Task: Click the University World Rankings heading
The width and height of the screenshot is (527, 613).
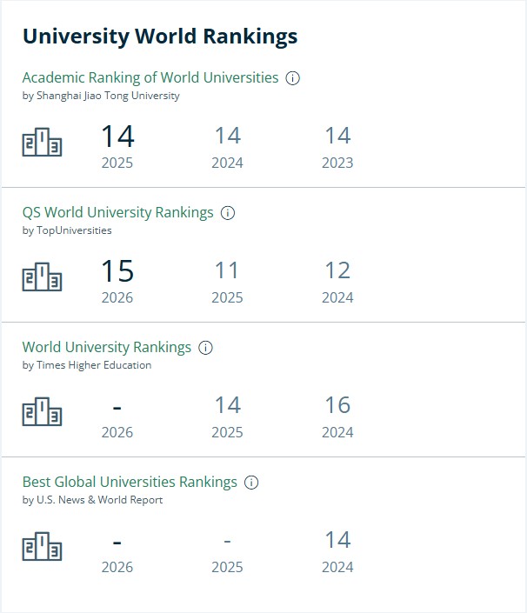Action: tap(160, 37)
